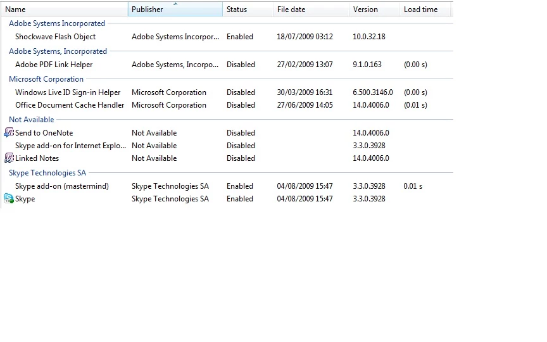Collapse the Microsoft Corporation group header
The width and height of the screenshot is (547, 342).
[x=46, y=79]
